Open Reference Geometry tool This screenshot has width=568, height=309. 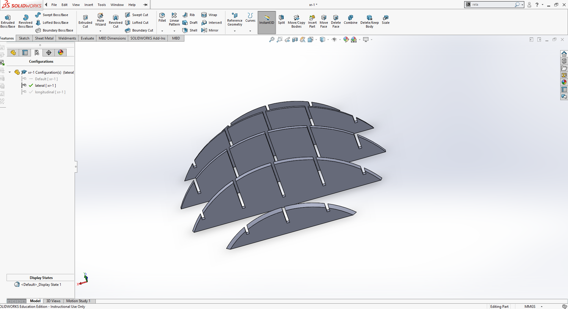[x=235, y=19]
